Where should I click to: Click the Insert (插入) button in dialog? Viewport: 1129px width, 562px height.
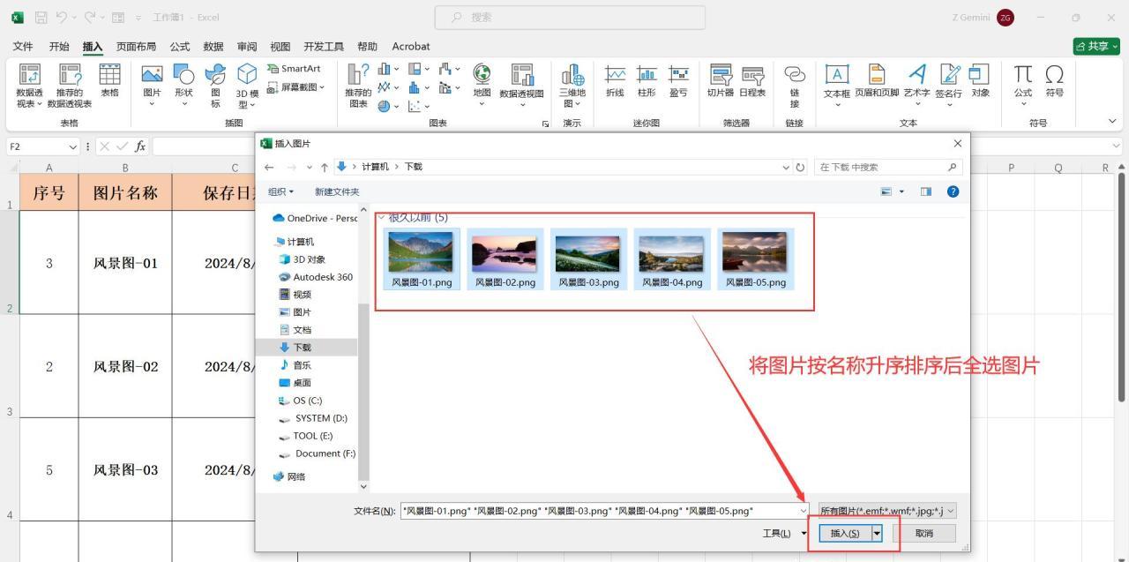845,533
